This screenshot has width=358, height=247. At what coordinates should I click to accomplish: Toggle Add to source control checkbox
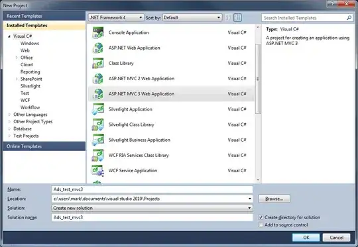click(261, 225)
